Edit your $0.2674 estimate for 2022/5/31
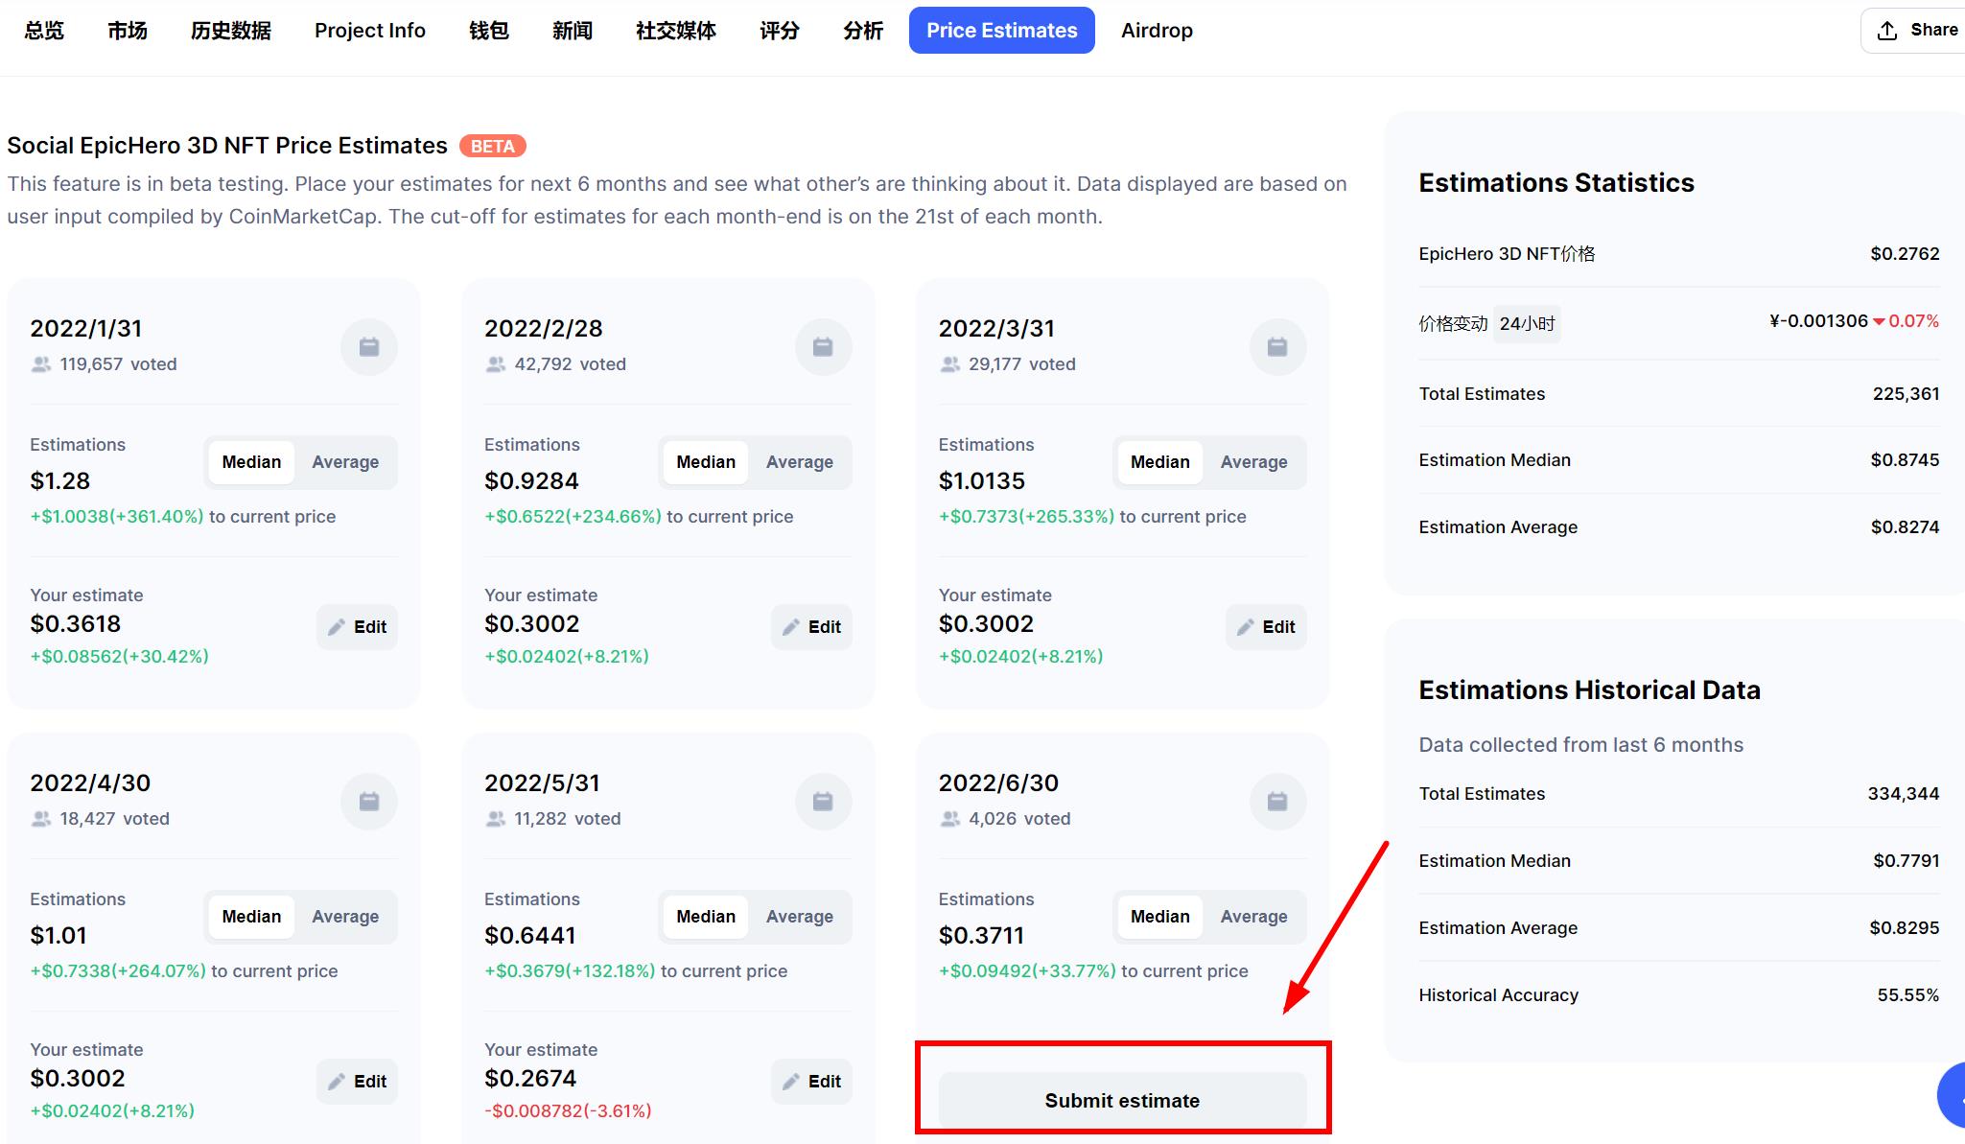 click(811, 1082)
